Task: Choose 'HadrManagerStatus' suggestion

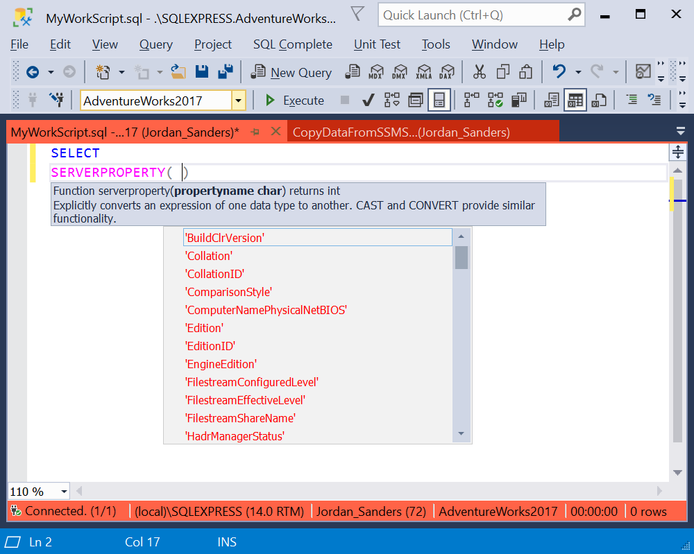Action: coord(317,436)
